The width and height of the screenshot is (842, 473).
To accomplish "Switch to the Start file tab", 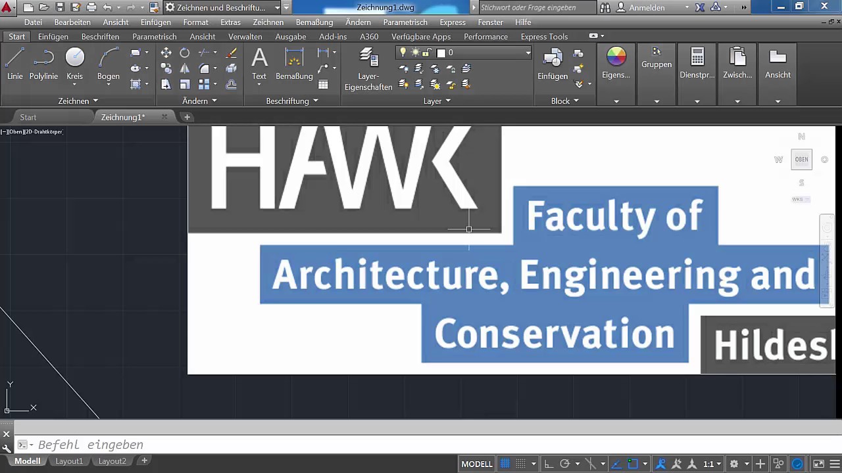I will tap(28, 117).
